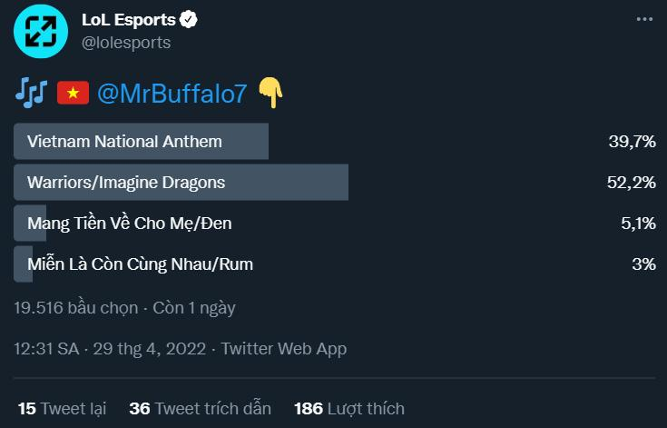Click the verified badge next to LoL Esports
This screenshot has width=667, height=428.
point(189,20)
